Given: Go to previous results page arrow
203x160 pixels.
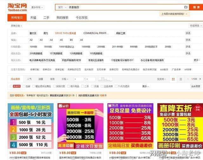Looking at the screenshot, I should point(188,79).
